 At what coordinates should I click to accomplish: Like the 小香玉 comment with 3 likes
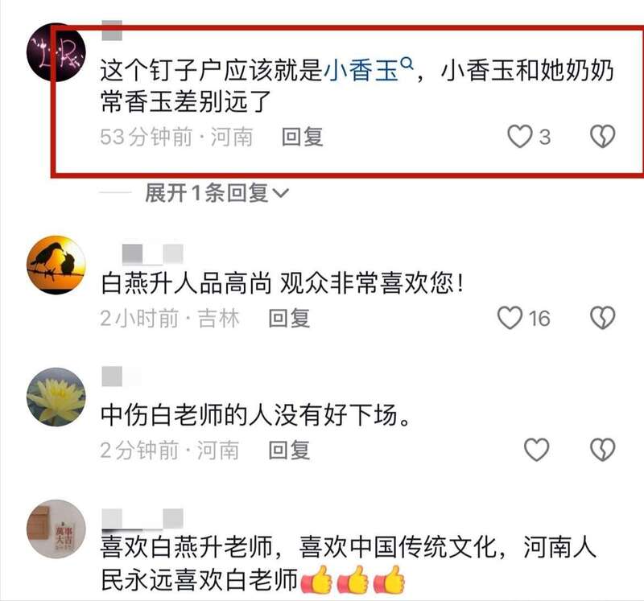click(520, 136)
